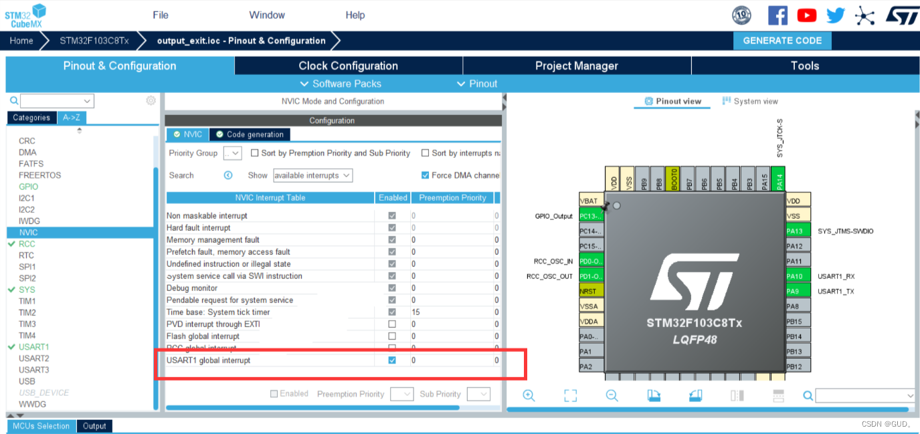Click the PA9 pin on the chip
Screen dimensions: 920x434
[798, 291]
